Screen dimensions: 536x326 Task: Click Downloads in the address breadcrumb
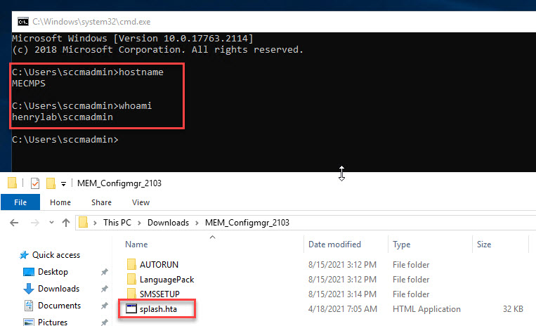pos(168,223)
